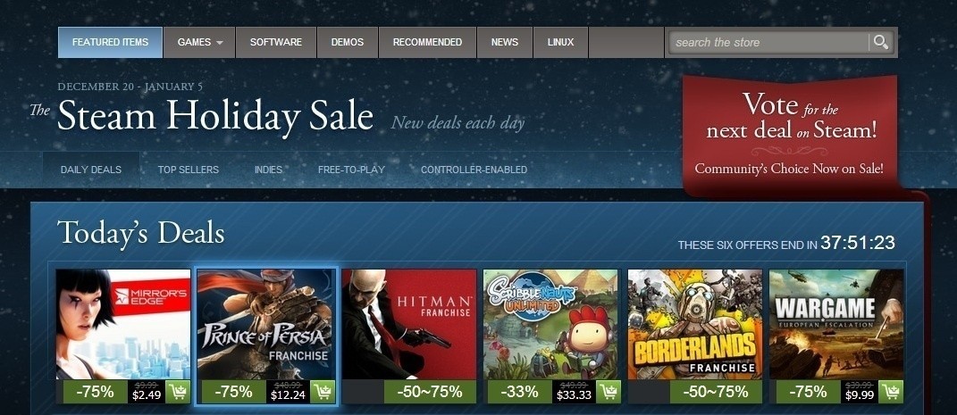Add Scribblenauts Unlimited to cart
The width and height of the screenshot is (957, 415).
[x=609, y=391]
